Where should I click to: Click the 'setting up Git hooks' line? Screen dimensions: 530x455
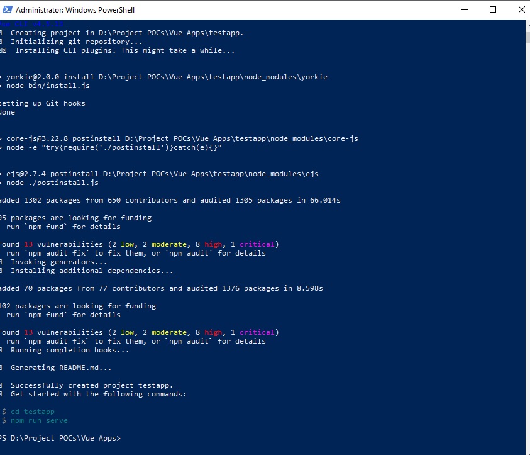pyautogui.click(x=43, y=103)
